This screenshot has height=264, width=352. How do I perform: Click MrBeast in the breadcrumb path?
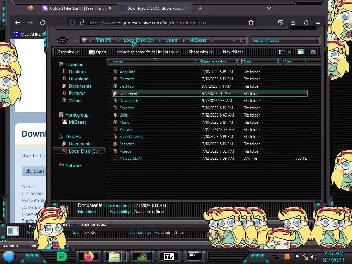pyautogui.click(x=198, y=40)
